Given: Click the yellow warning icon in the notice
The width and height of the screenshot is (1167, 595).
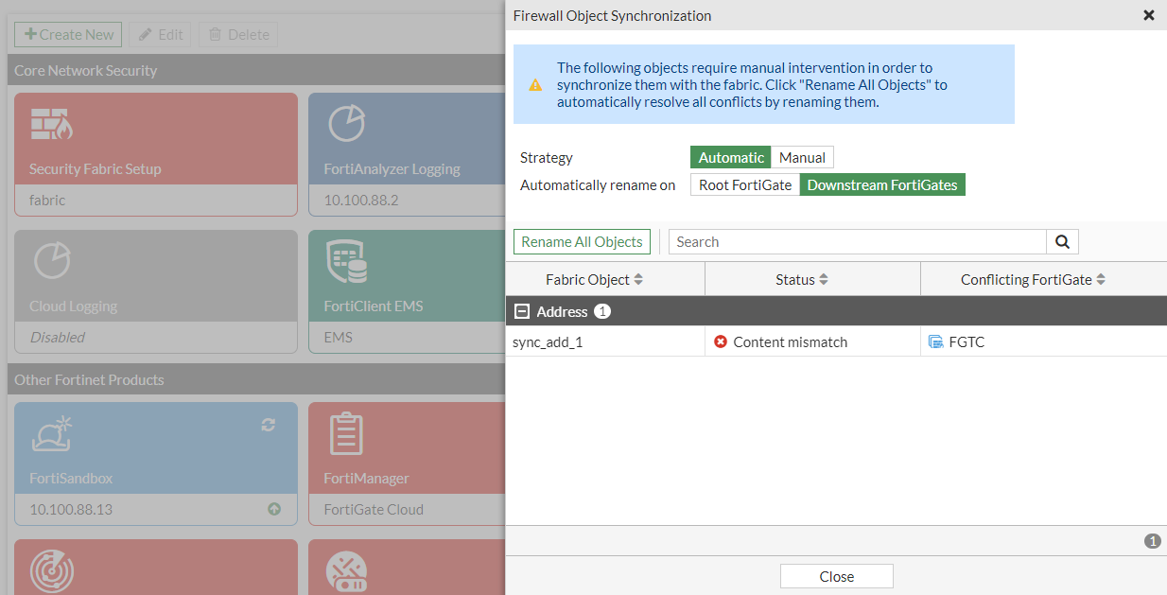Looking at the screenshot, I should pos(535,84).
